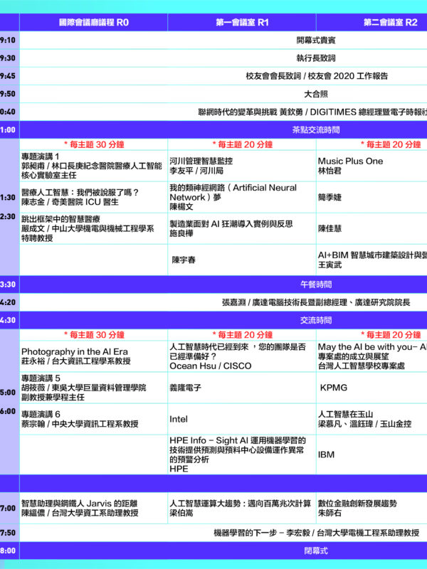Click the Intel session cell
This screenshot has height=569, width=427.
179,420
